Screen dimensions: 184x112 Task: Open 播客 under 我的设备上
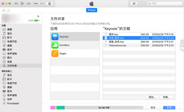(x=21, y=87)
